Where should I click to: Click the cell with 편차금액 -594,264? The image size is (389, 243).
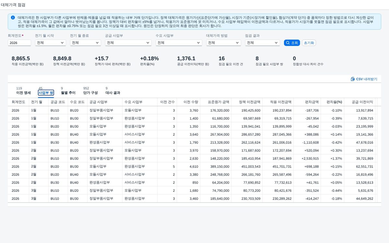pyautogui.click(x=307, y=175)
